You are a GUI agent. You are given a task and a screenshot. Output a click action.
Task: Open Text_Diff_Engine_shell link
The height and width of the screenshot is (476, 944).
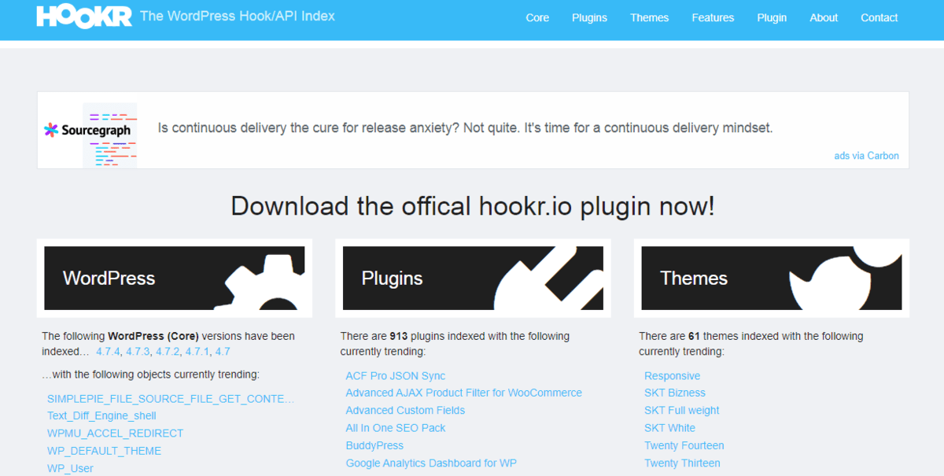click(x=101, y=415)
